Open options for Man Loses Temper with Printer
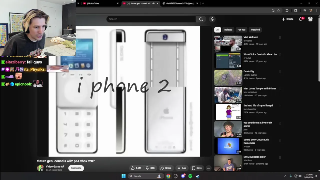 tap(280, 89)
